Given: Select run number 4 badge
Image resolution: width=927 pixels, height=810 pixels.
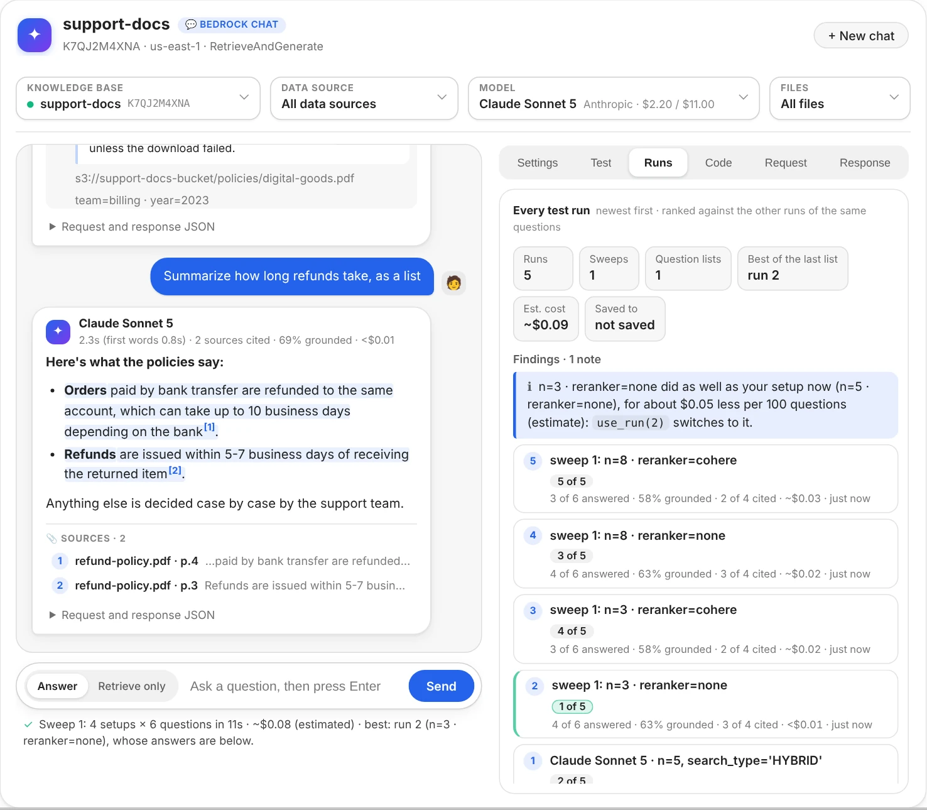Looking at the screenshot, I should pyautogui.click(x=533, y=535).
